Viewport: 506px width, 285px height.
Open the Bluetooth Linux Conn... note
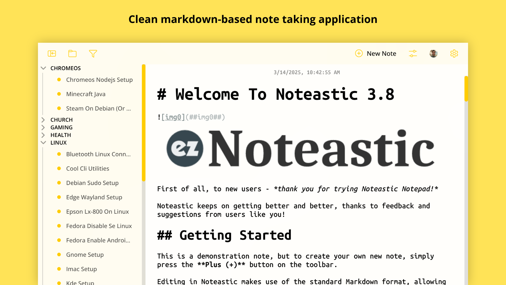tap(98, 154)
